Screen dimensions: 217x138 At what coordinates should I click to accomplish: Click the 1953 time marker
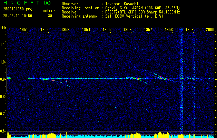tap(65, 29)
